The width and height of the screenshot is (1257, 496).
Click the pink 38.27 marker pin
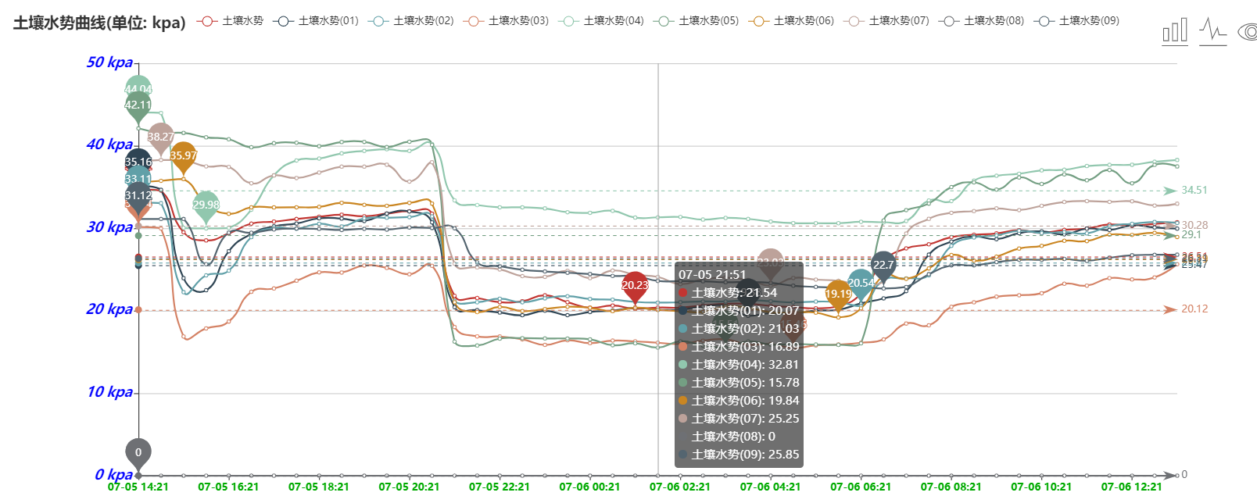tap(160, 137)
